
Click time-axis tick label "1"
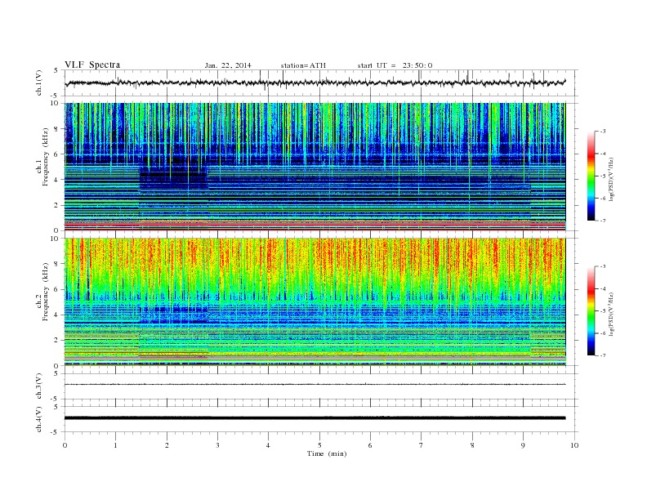pos(115,445)
